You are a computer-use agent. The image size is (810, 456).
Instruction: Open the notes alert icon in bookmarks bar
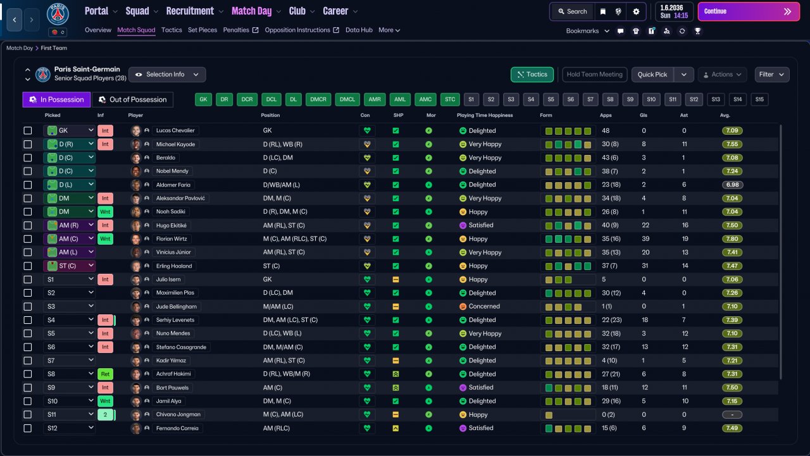(x=651, y=30)
